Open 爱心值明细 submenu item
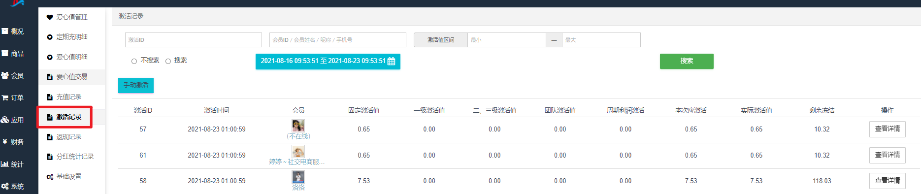Image resolution: width=921 pixels, height=194 pixels. 71,57
